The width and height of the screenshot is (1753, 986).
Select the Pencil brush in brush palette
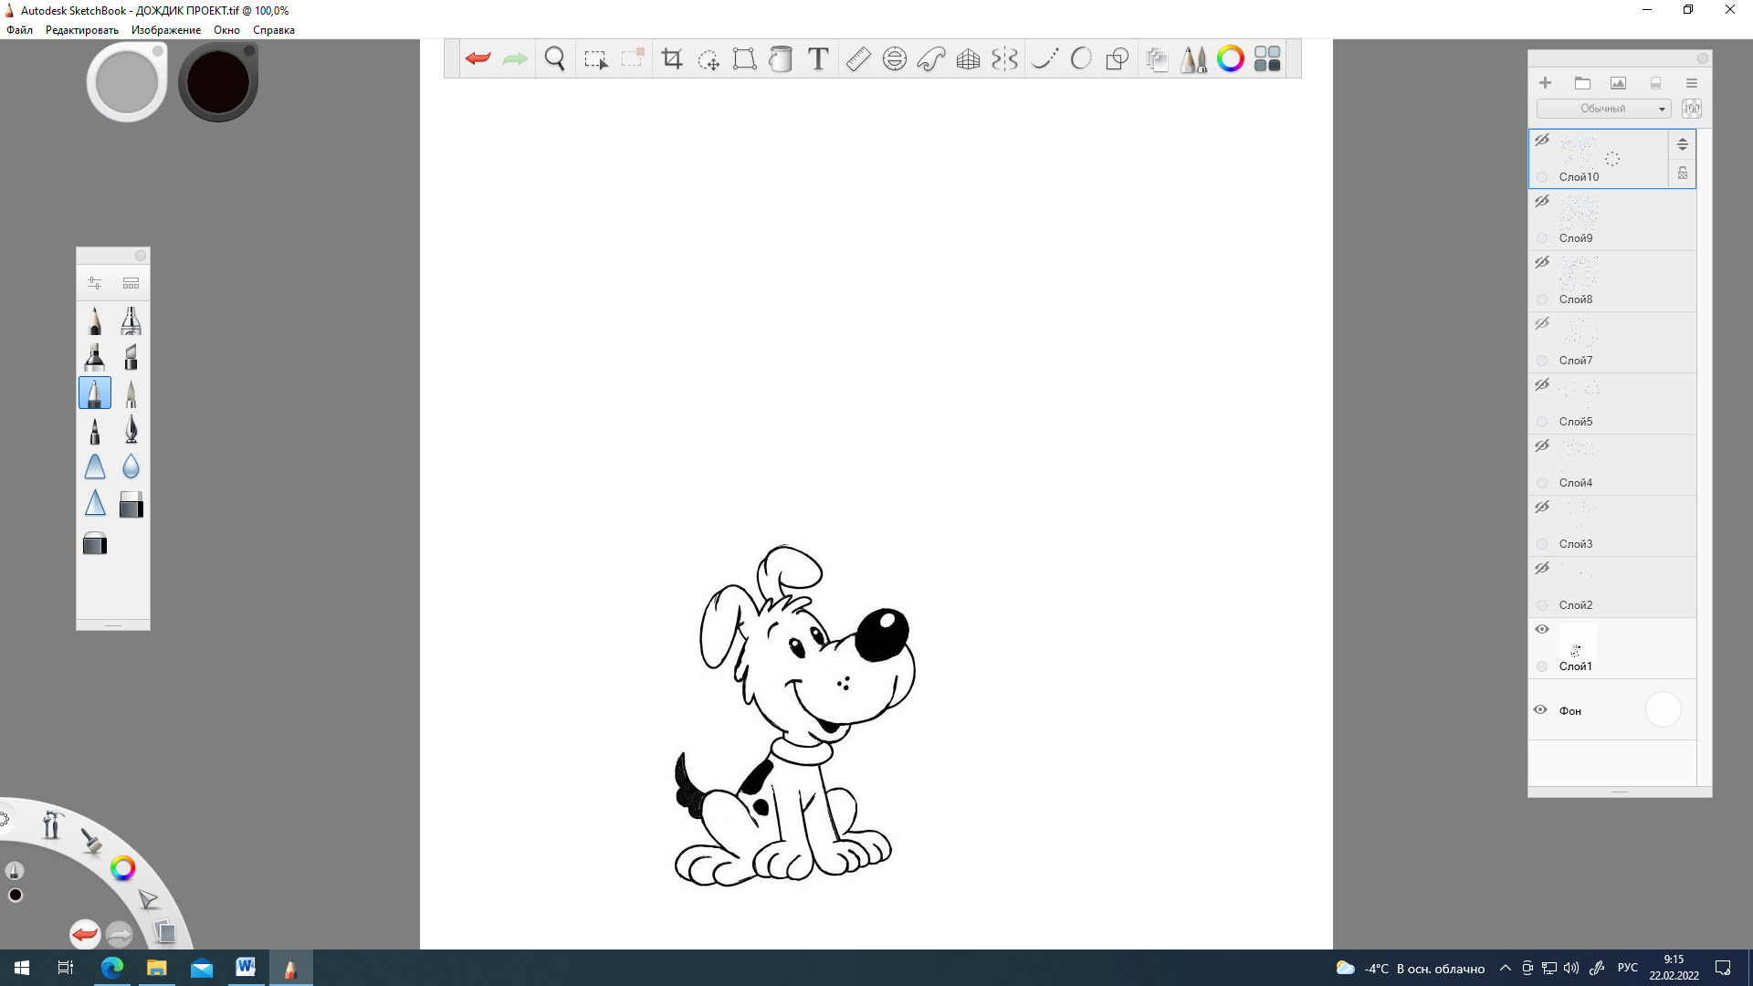95,320
